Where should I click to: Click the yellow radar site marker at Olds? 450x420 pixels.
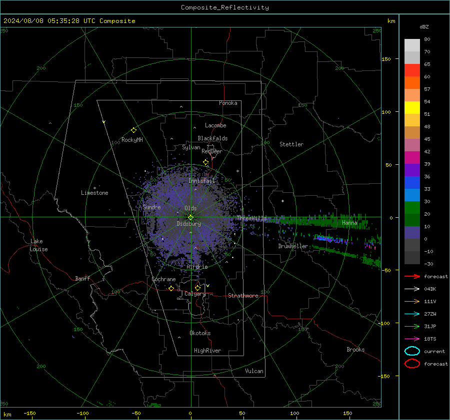tap(191, 218)
